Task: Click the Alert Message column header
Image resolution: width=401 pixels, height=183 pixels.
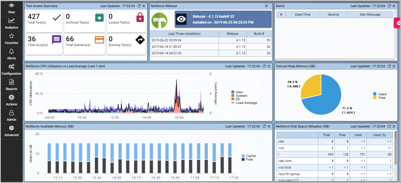Action: [x=370, y=14]
